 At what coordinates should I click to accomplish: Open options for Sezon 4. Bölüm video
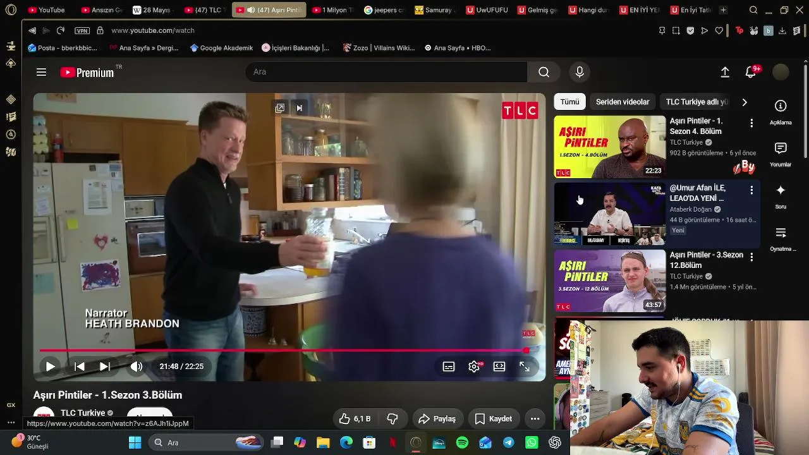(751, 123)
